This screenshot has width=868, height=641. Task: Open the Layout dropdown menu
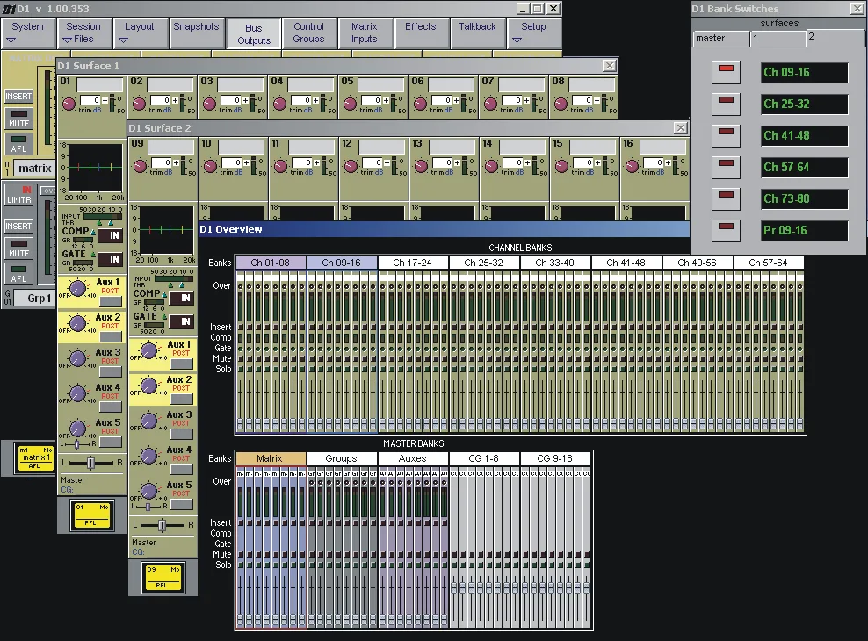pos(141,32)
